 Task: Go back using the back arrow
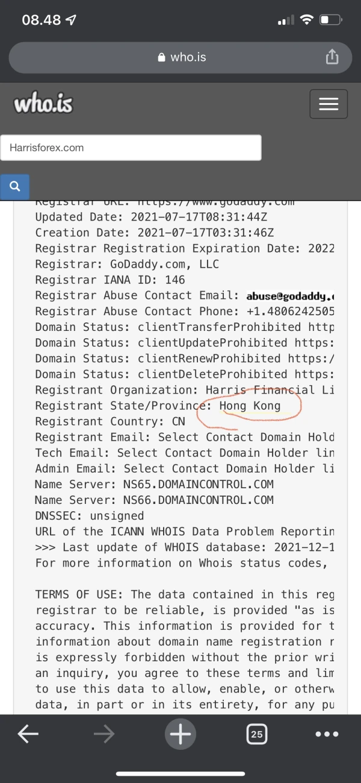[28, 734]
